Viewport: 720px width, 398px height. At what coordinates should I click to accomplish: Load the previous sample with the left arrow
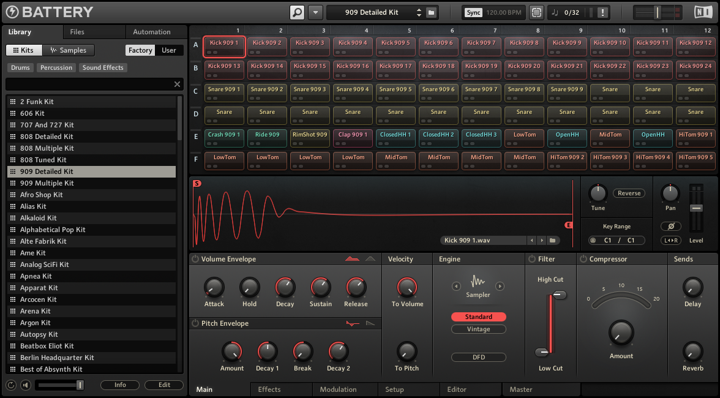[x=531, y=240]
